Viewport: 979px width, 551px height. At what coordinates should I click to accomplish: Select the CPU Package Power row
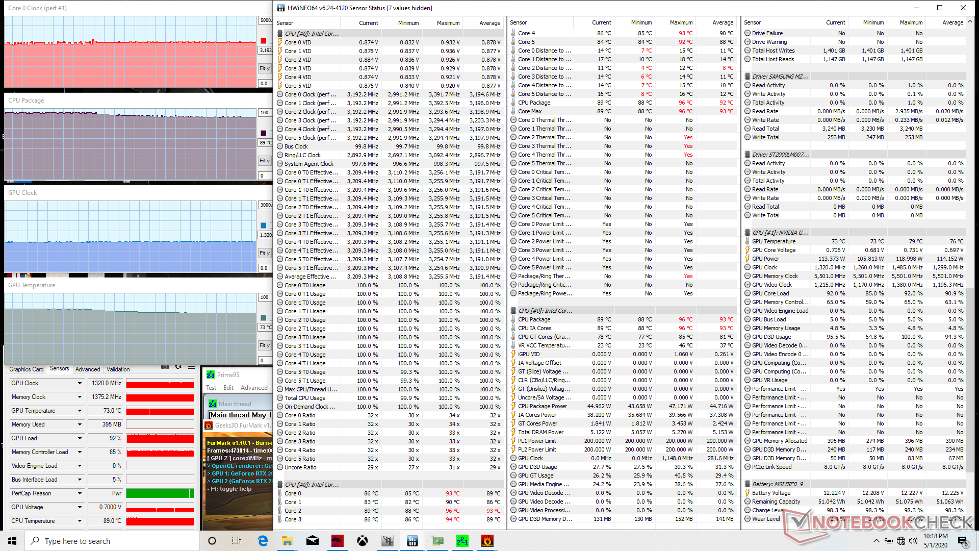pos(622,406)
